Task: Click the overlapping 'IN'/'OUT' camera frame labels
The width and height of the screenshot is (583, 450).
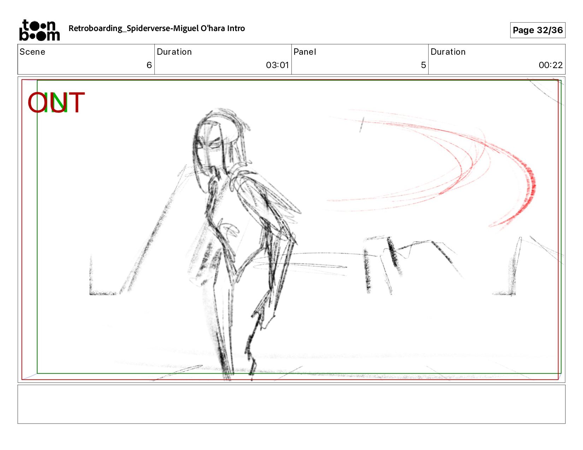Action: coord(56,103)
